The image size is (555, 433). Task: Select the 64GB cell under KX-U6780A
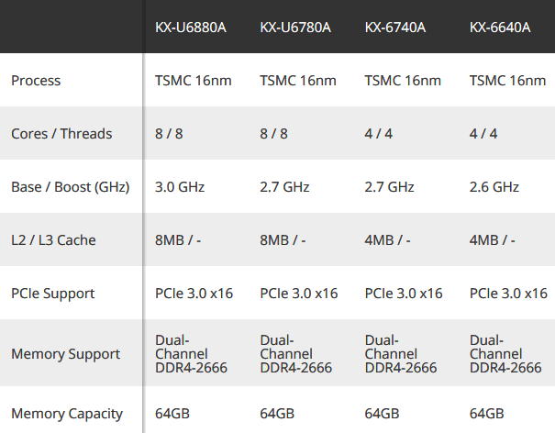[x=277, y=414]
